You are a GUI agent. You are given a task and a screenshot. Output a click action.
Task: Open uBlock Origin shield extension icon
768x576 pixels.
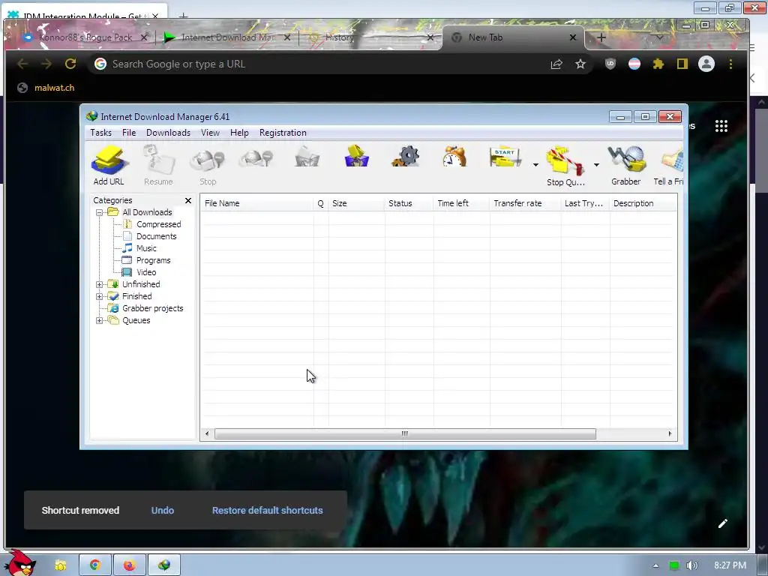[x=610, y=64]
